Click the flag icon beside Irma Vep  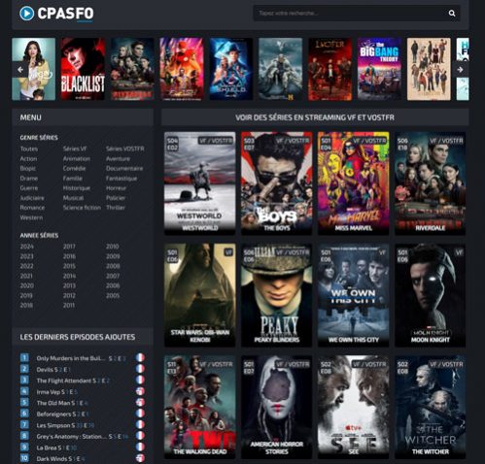[x=140, y=391]
